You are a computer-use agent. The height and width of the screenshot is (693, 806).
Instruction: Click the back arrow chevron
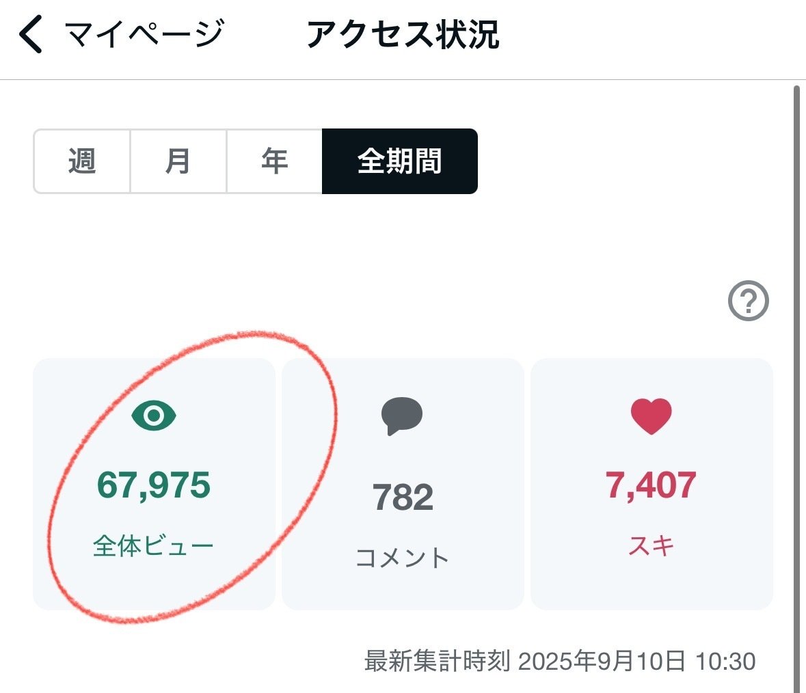pos(31,34)
